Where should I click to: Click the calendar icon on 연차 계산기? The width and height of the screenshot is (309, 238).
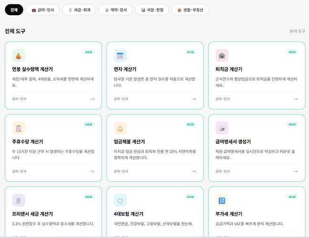(120, 55)
